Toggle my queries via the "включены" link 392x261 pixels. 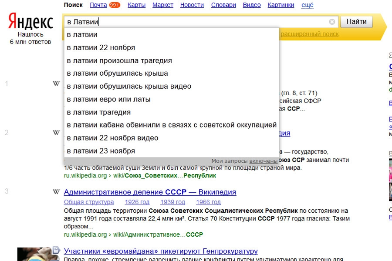(263, 161)
